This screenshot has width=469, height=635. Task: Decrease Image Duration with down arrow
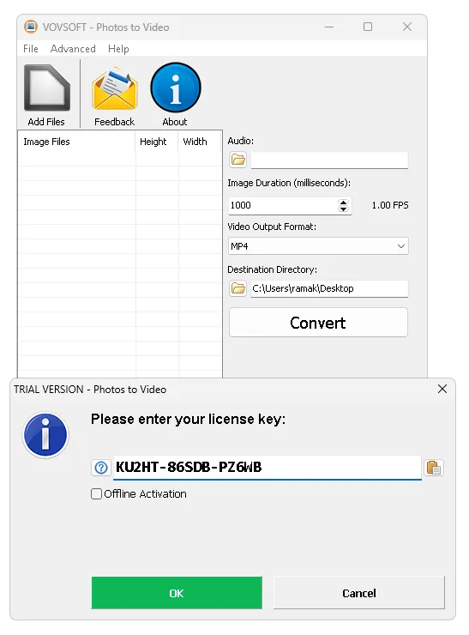click(343, 209)
